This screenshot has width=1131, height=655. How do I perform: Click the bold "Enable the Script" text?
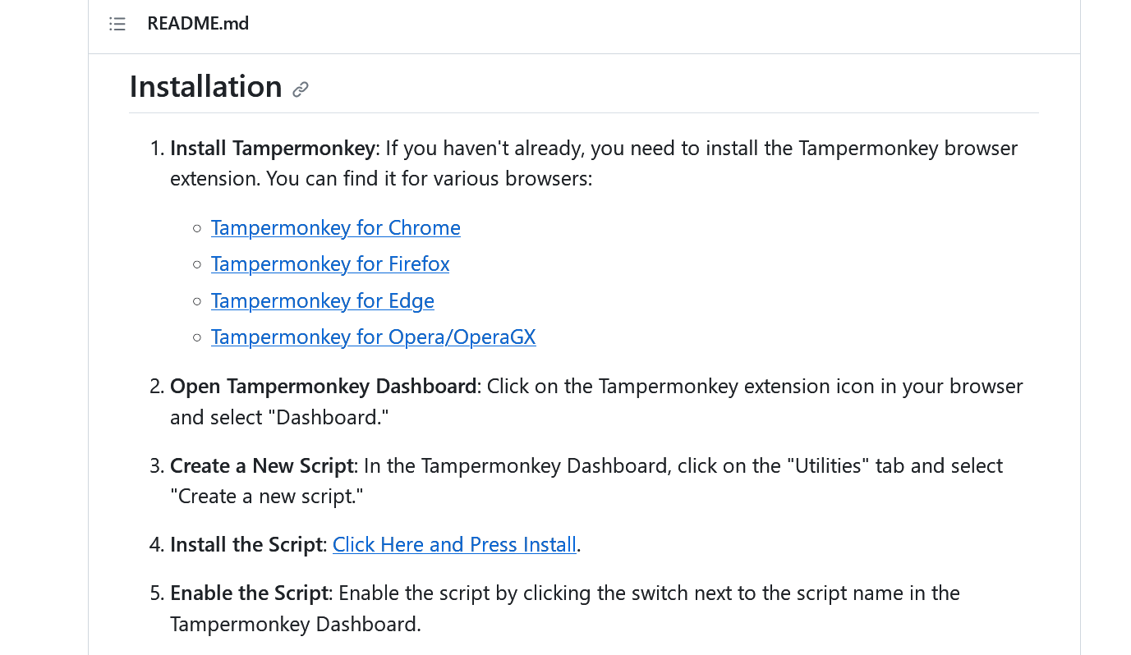249,593
